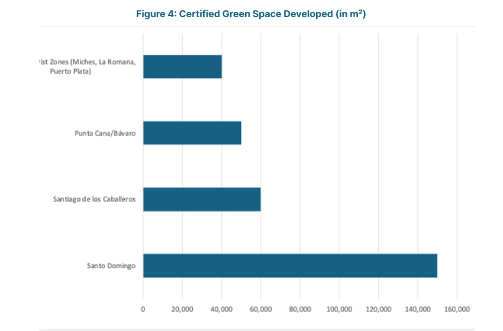The image size is (503, 331).
Task: Click the Figure 4 chart title
Action: coord(251,14)
